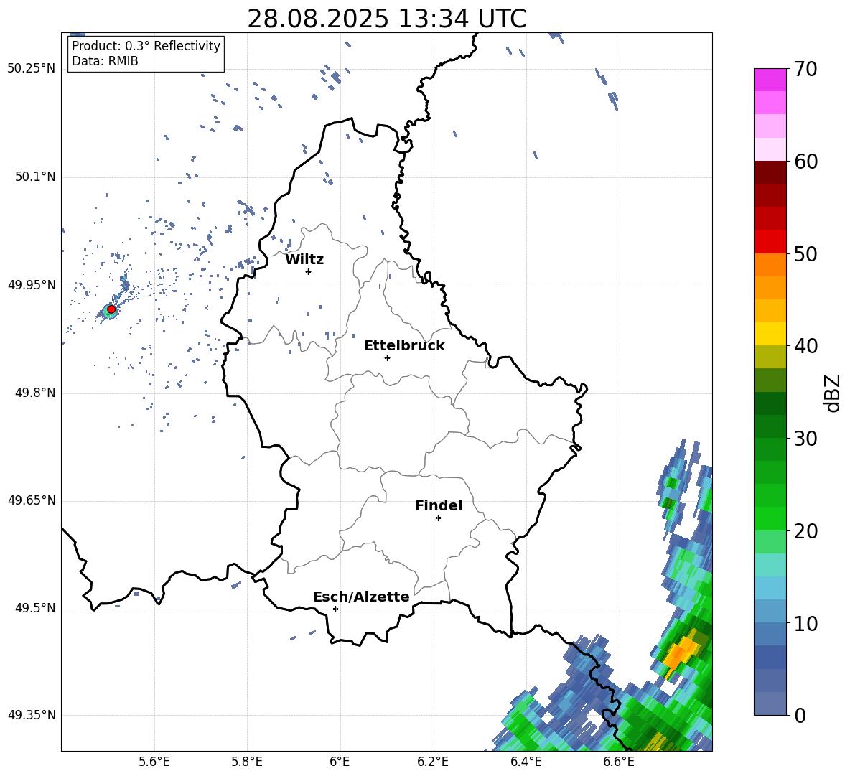Click the title 28.08.2025 13:34 UTC
The image size is (850, 776).
click(386, 19)
